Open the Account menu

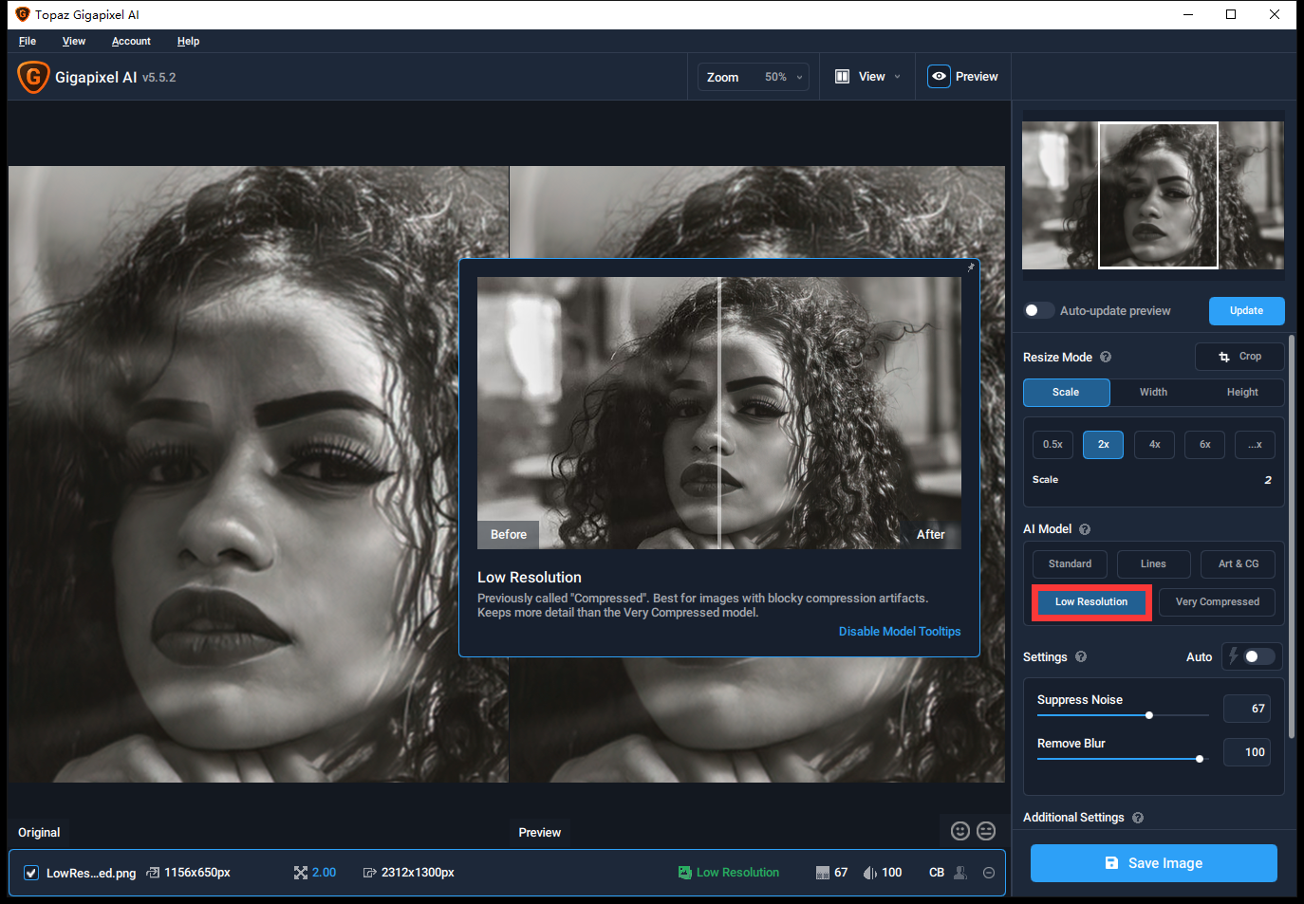coord(131,42)
